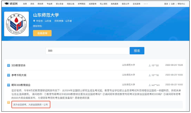The image size is (191, 113).
Task: Click the Q icon beside 明年333教育综合
Action: click(x=9, y=85)
